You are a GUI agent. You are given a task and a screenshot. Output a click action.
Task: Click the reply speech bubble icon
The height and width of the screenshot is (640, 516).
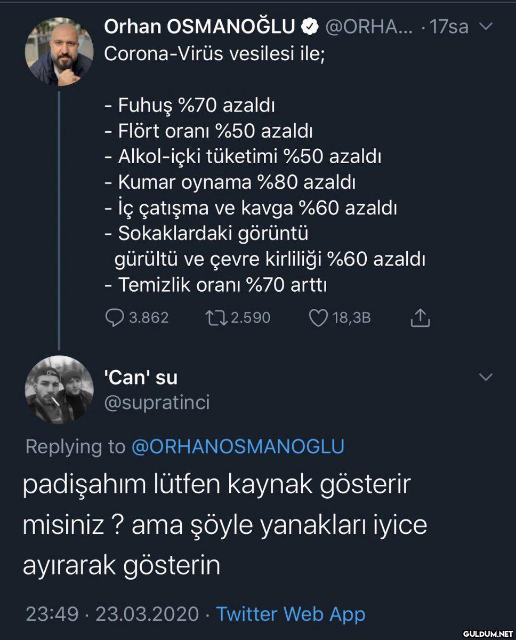coord(115,318)
